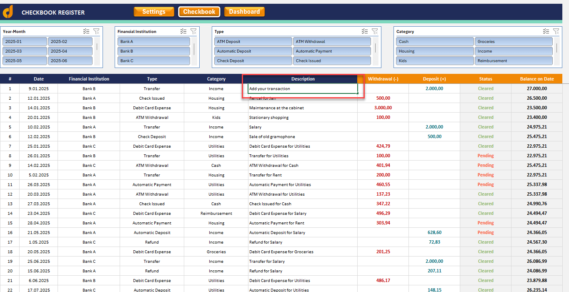The height and width of the screenshot is (292, 569).
Task: Toggle multi-select on the Financial Institution slicer
Action: 183,31
